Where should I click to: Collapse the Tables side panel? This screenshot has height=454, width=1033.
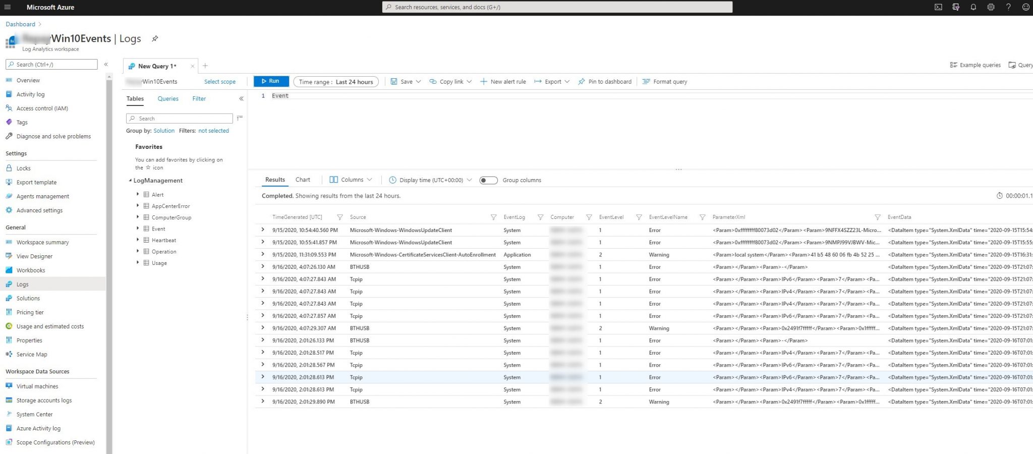(x=241, y=98)
